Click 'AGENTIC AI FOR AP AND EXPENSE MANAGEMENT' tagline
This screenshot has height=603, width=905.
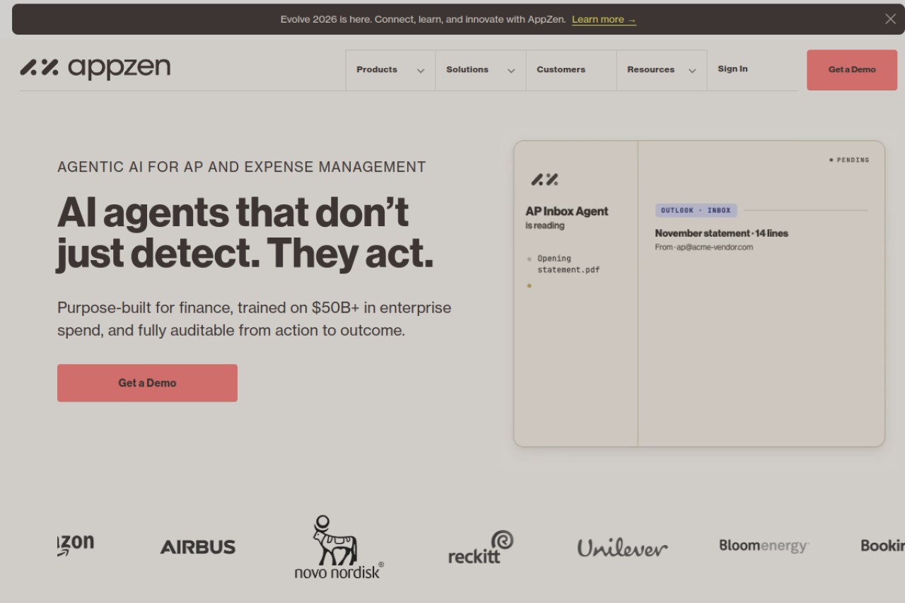(241, 168)
